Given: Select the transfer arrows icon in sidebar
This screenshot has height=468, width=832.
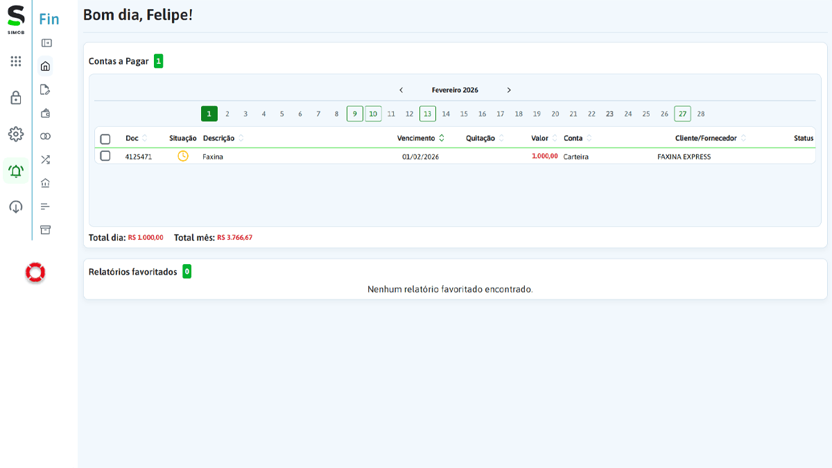Looking at the screenshot, I should [45, 159].
